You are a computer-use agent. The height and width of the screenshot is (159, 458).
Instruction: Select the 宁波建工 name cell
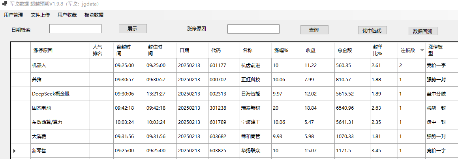point(255,122)
